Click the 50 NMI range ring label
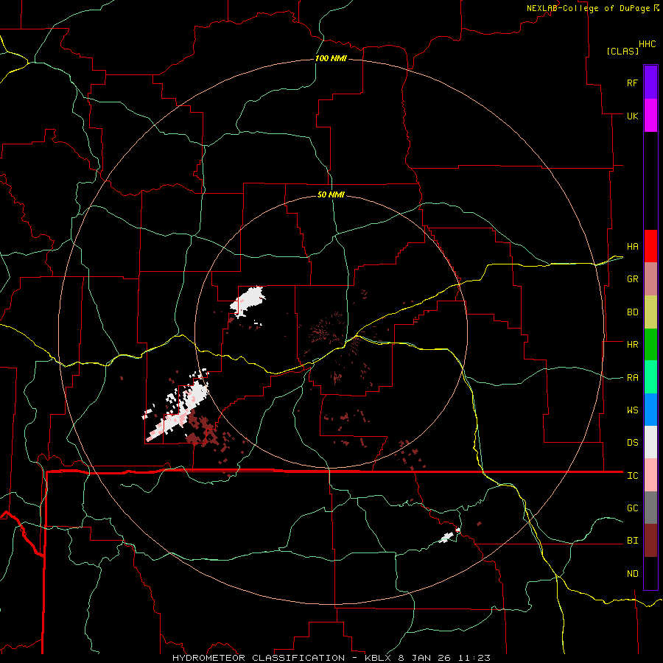The width and height of the screenshot is (663, 663). pyautogui.click(x=331, y=194)
